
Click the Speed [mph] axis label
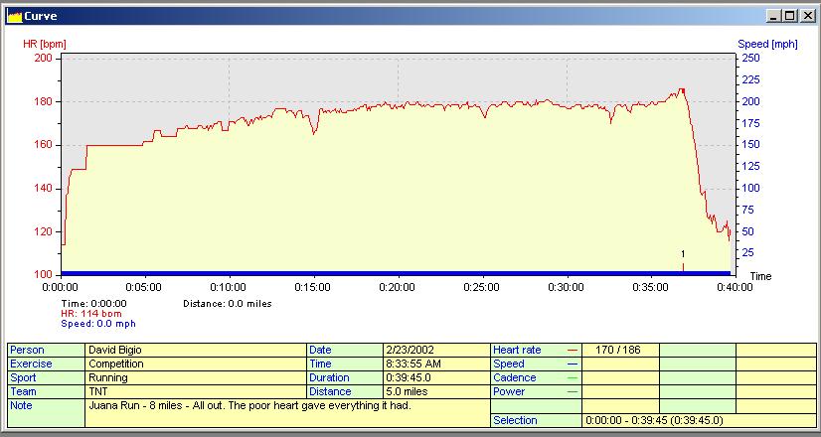(767, 44)
